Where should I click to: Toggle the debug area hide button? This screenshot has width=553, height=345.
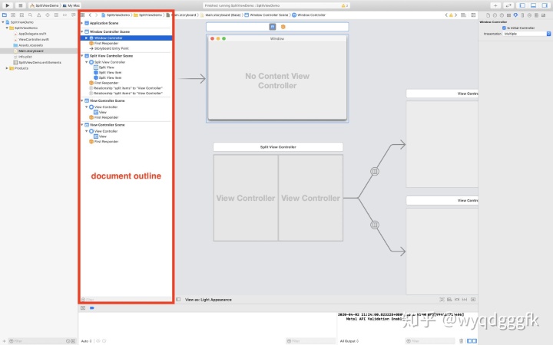pyautogui.click(x=83, y=307)
